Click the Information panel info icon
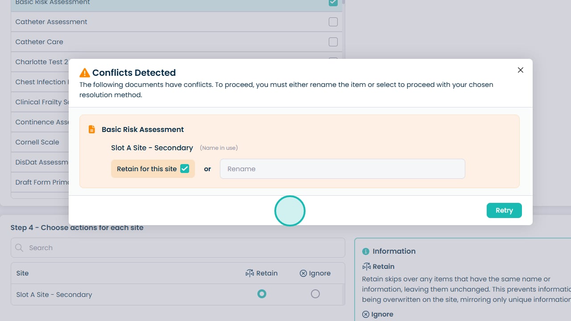This screenshot has width=571, height=321. click(x=366, y=251)
